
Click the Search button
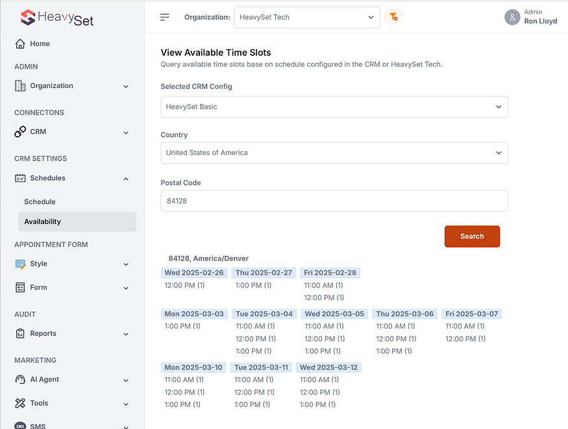point(472,236)
